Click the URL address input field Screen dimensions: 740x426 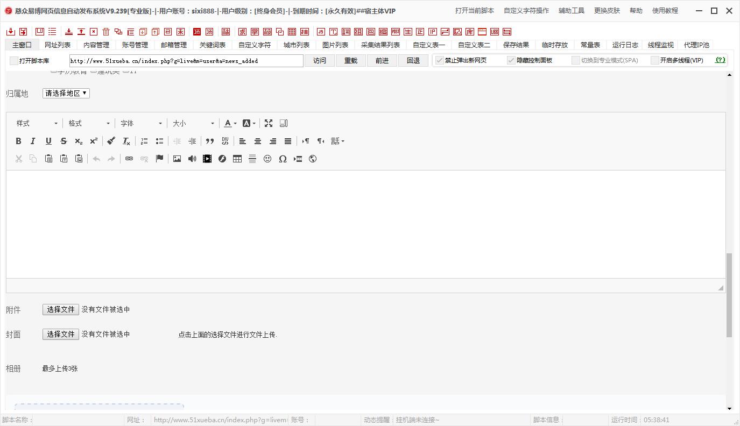pyautogui.click(x=186, y=61)
